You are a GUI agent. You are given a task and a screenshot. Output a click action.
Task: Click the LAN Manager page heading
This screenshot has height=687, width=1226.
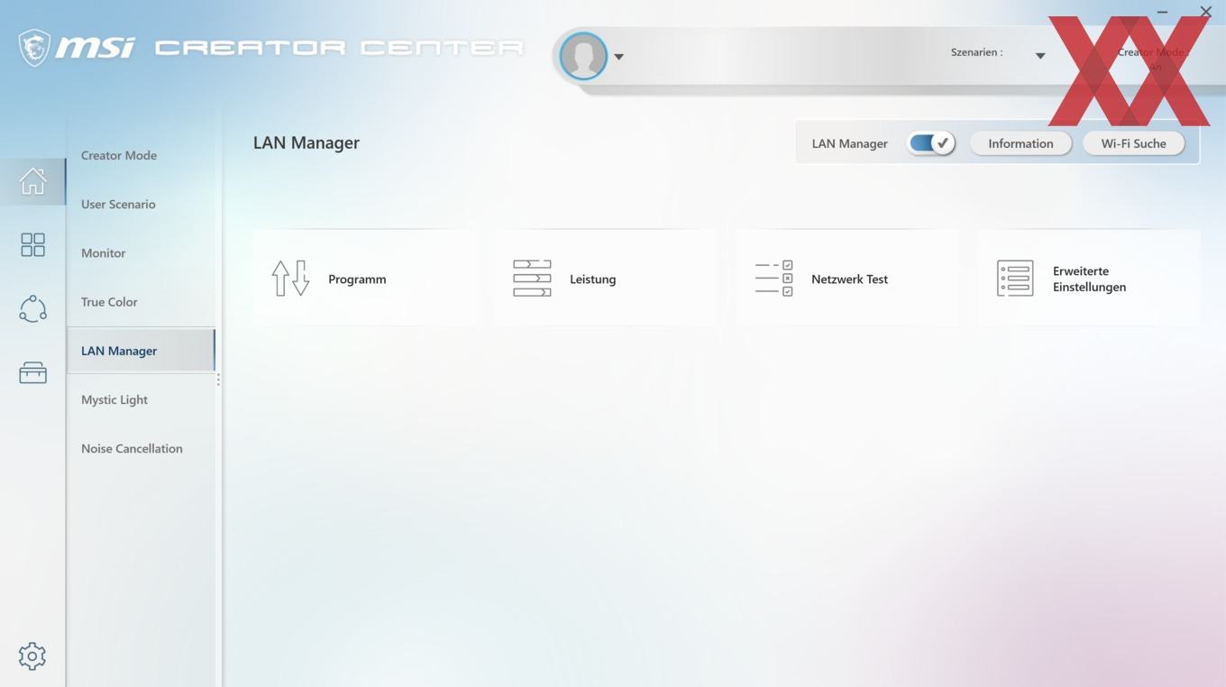306,142
